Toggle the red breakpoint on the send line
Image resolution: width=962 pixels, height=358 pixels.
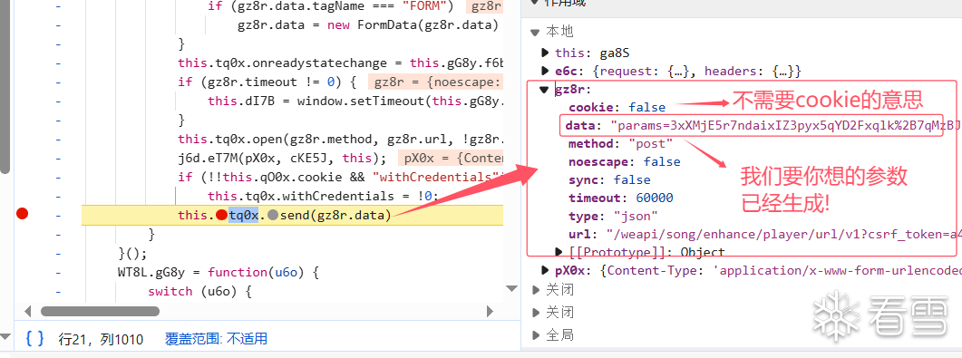[23, 214]
